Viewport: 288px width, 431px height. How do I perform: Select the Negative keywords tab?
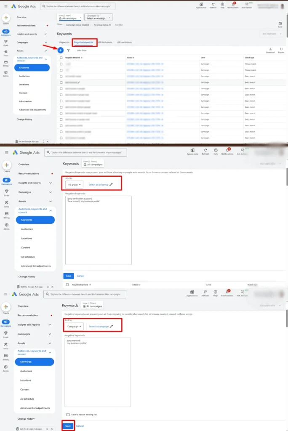pyautogui.click(x=84, y=43)
